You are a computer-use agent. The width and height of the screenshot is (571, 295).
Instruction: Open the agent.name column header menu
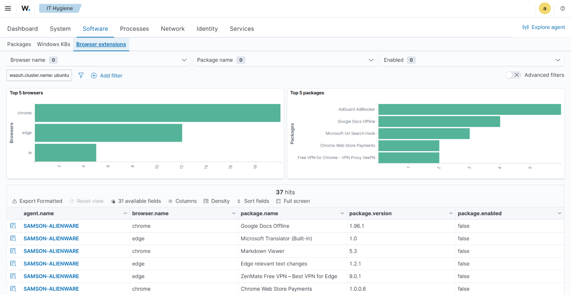coord(125,213)
